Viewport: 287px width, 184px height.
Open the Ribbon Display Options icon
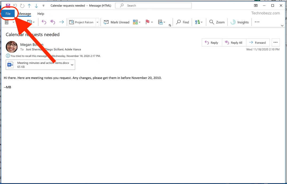tap(256, 6)
